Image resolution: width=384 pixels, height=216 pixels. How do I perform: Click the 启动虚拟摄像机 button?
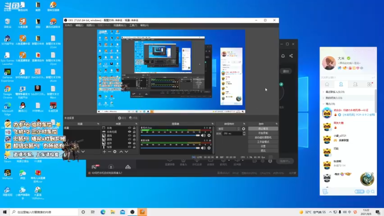pyautogui.click(x=263, y=137)
